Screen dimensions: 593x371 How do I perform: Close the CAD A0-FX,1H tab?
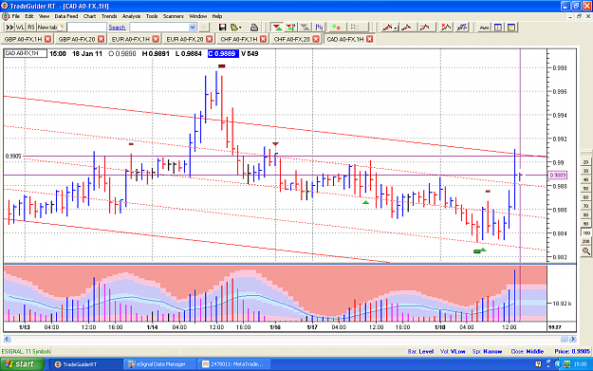pyautogui.click(x=370, y=39)
